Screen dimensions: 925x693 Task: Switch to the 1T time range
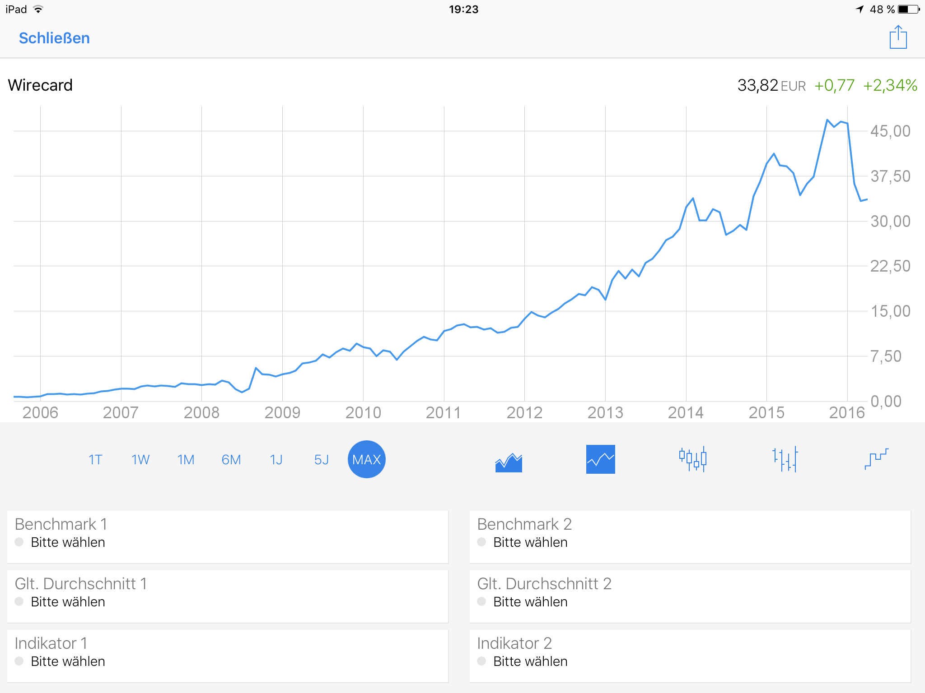(x=95, y=460)
